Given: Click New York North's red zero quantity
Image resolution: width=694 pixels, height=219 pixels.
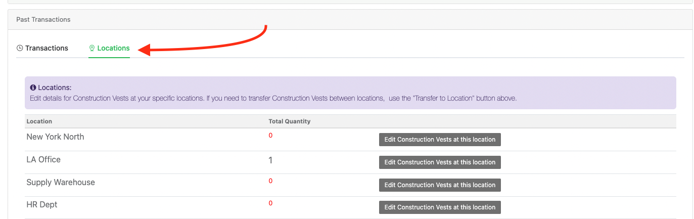Looking at the screenshot, I should (x=270, y=136).
